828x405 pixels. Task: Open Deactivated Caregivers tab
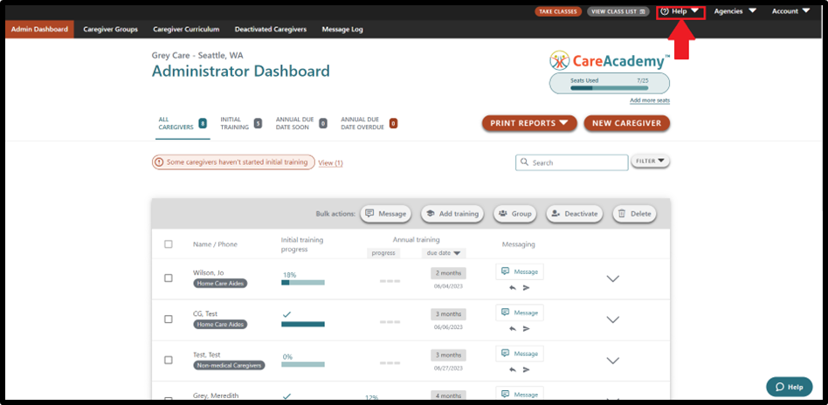point(271,29)
